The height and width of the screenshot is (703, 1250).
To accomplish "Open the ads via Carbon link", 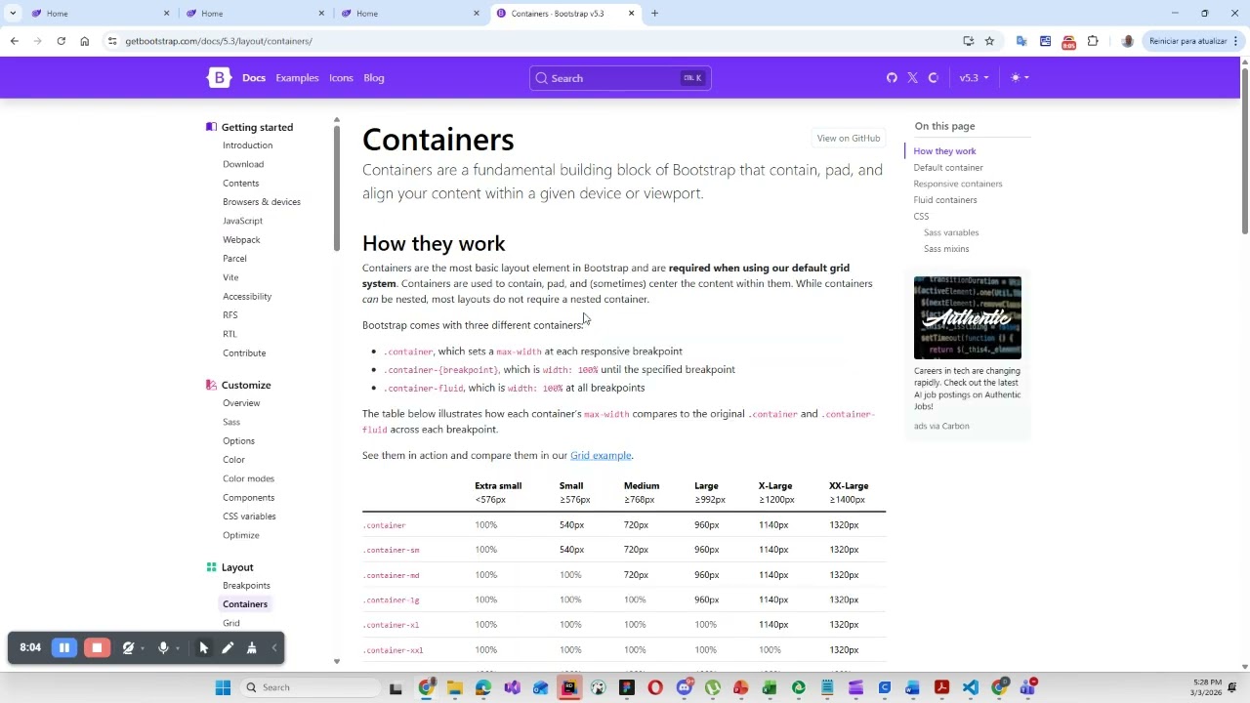I will pos(941,427).
